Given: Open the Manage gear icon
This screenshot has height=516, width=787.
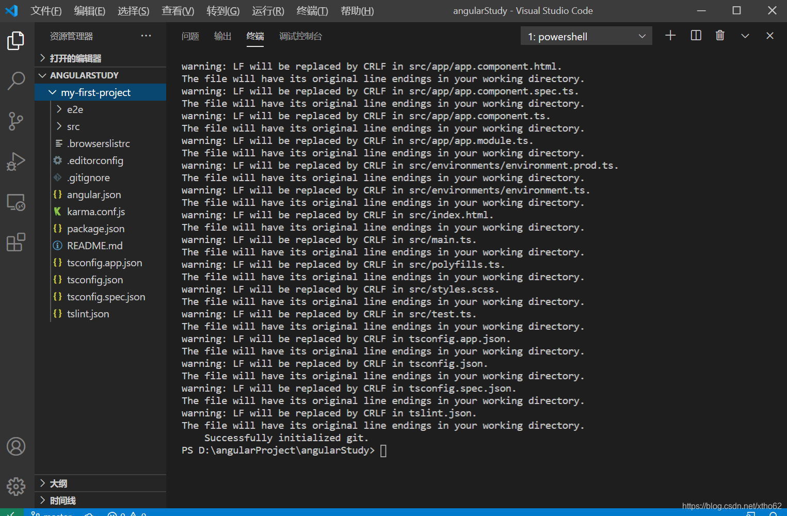Looking at the screenshot, I should pyautogui.click(x=16, y=486).
